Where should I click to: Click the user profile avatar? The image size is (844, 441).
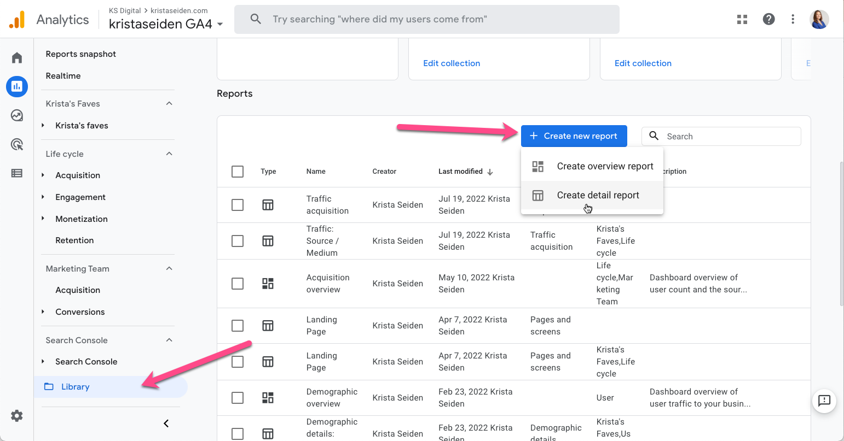[819, 20]
